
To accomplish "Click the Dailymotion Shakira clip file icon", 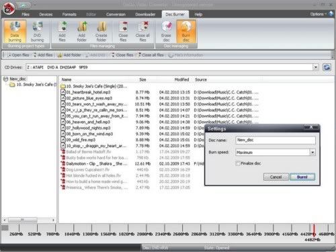I will click(63, 163).
